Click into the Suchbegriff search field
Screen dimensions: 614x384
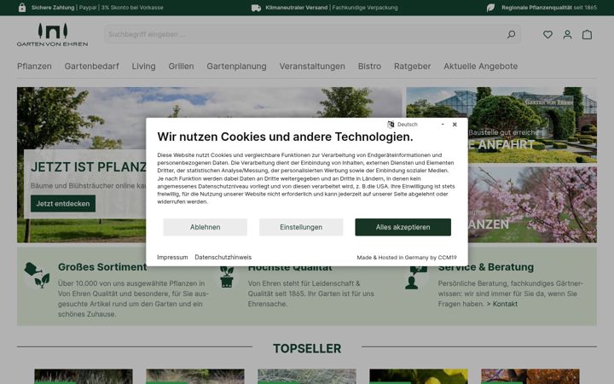[305, 34]
